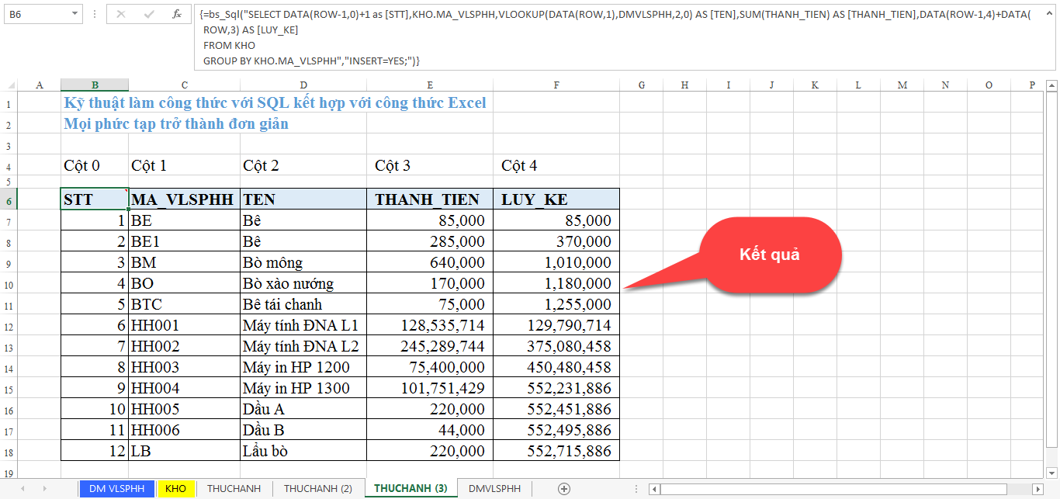This screenshot has height=499, width=1060.
Task: Open the Name Box dropdown arrow
Action: point(74,14)
